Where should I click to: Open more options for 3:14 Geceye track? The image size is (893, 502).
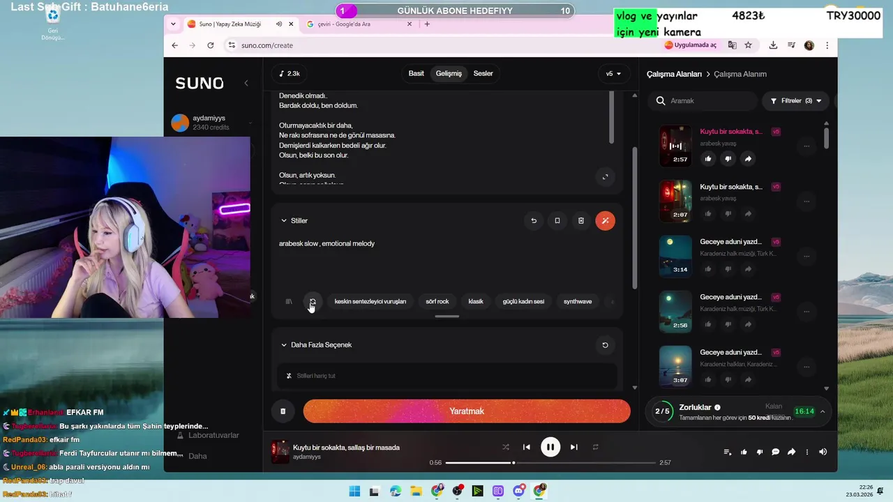click(x=806, y=257)
